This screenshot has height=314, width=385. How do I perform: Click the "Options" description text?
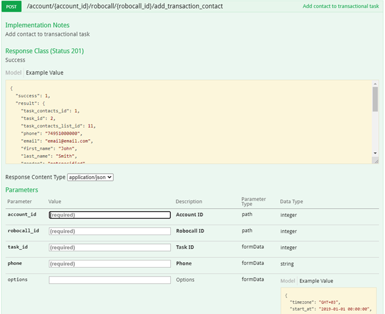click(185, 280)
